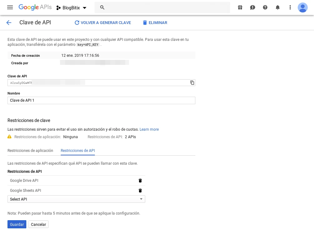Show notifications bell
314x233 pixels.
coord(278,7)
